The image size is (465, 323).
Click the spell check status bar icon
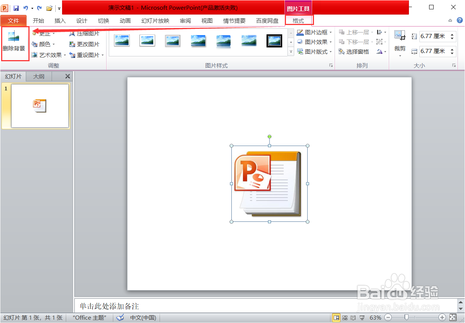(120, 318)
